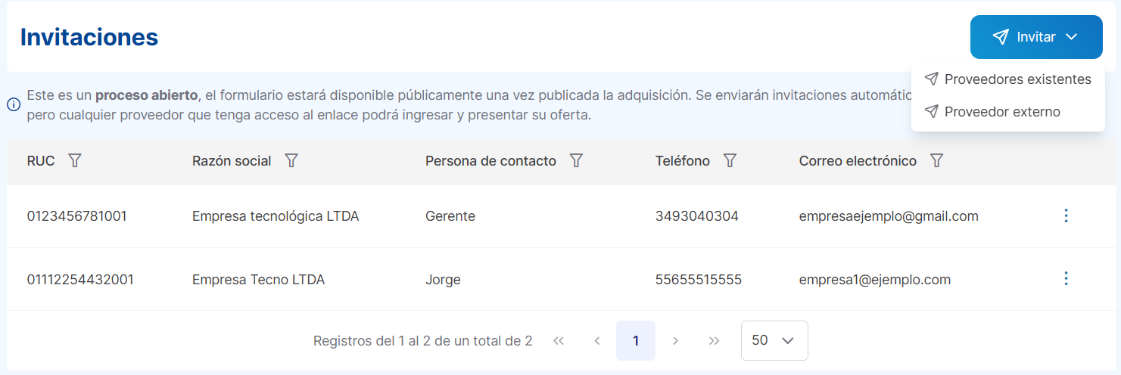
Task: Open the Teléfono column filter
Action: point(730,161)
